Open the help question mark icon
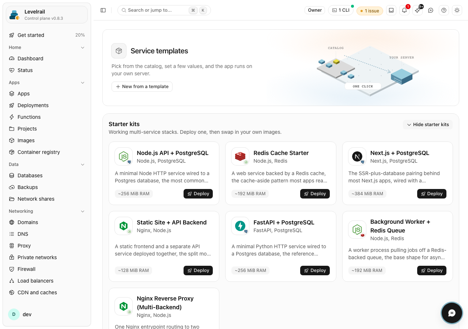Image resolution: width=468 pixels, height=329 pixels. click(444, 10)
